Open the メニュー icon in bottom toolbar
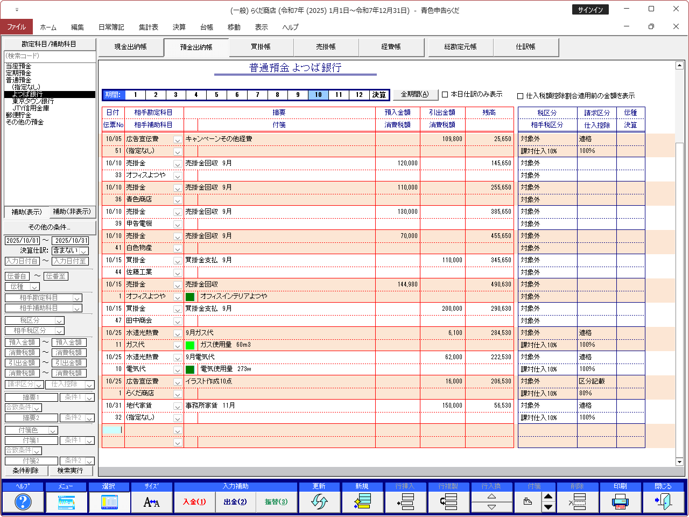This screenshot has width=689, height=517. coord(66,502)
